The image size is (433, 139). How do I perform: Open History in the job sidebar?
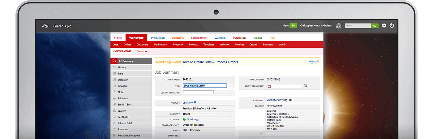point(122,67)
